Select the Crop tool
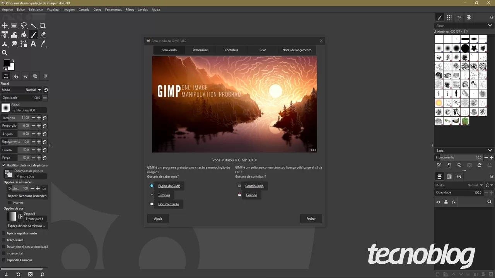The image size is (495, 278). coord(43,25)
